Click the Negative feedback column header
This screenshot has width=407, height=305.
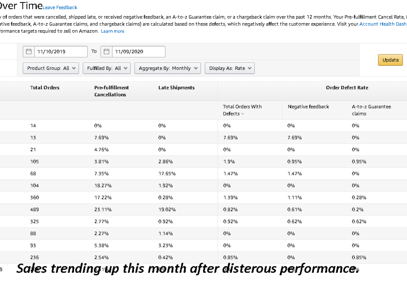point(309,107)
